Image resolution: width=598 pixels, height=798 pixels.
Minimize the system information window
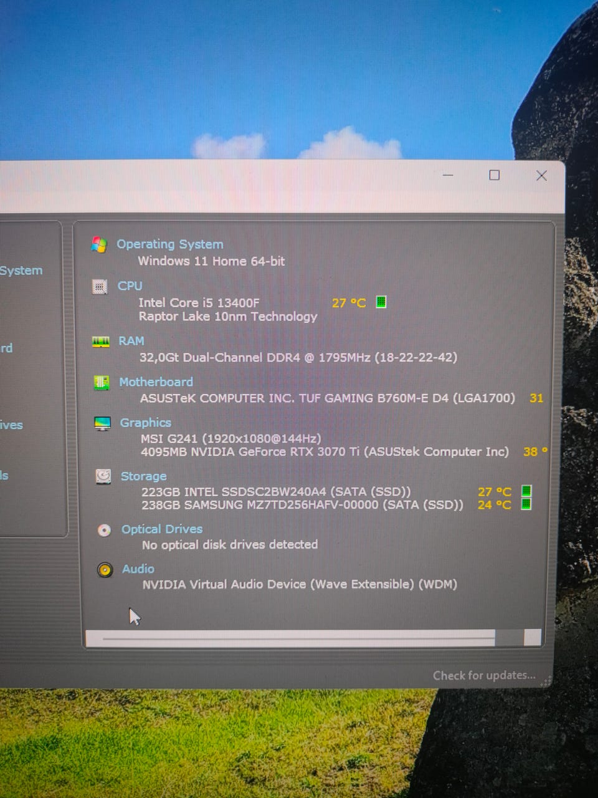(448, 175)
